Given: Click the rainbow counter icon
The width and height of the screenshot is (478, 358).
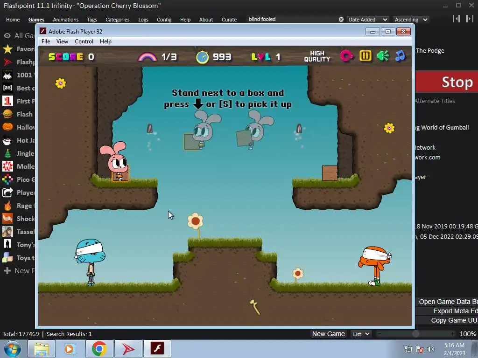Looking at the screenshot, I should pos(148,56).
